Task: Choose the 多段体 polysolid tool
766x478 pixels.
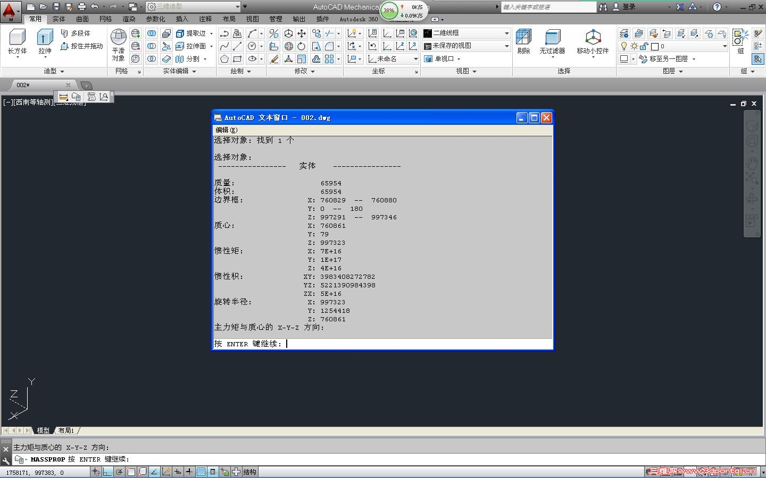Action: point(76,33)
